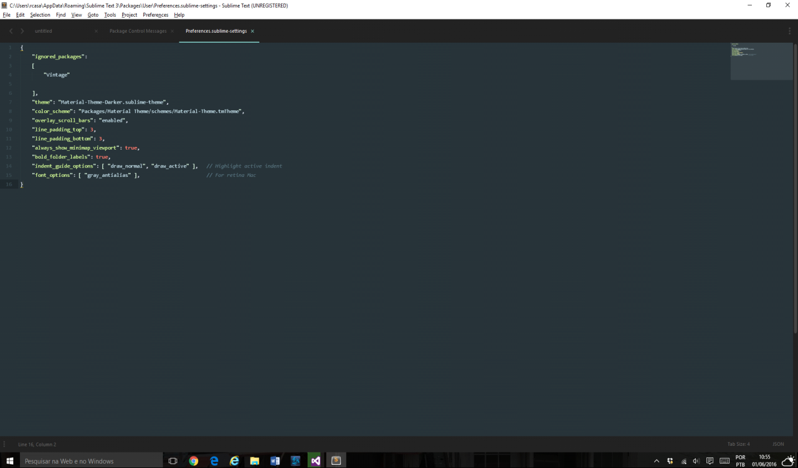Click the "color_scheme" key
Screen dimensions: 798x468
(x=52, y=111)
